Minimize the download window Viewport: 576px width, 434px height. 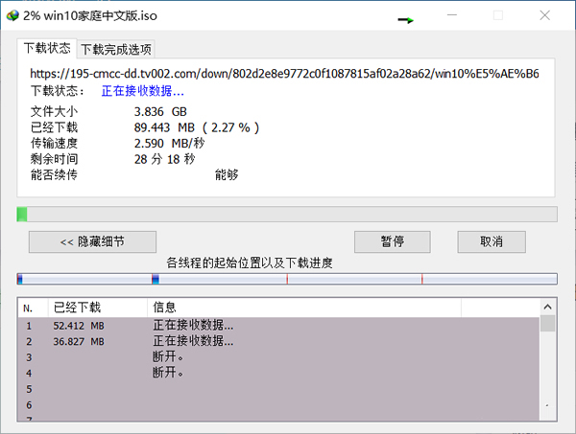452,15
